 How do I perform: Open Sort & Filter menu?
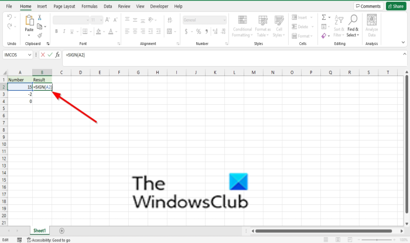(x=339, y=26)
